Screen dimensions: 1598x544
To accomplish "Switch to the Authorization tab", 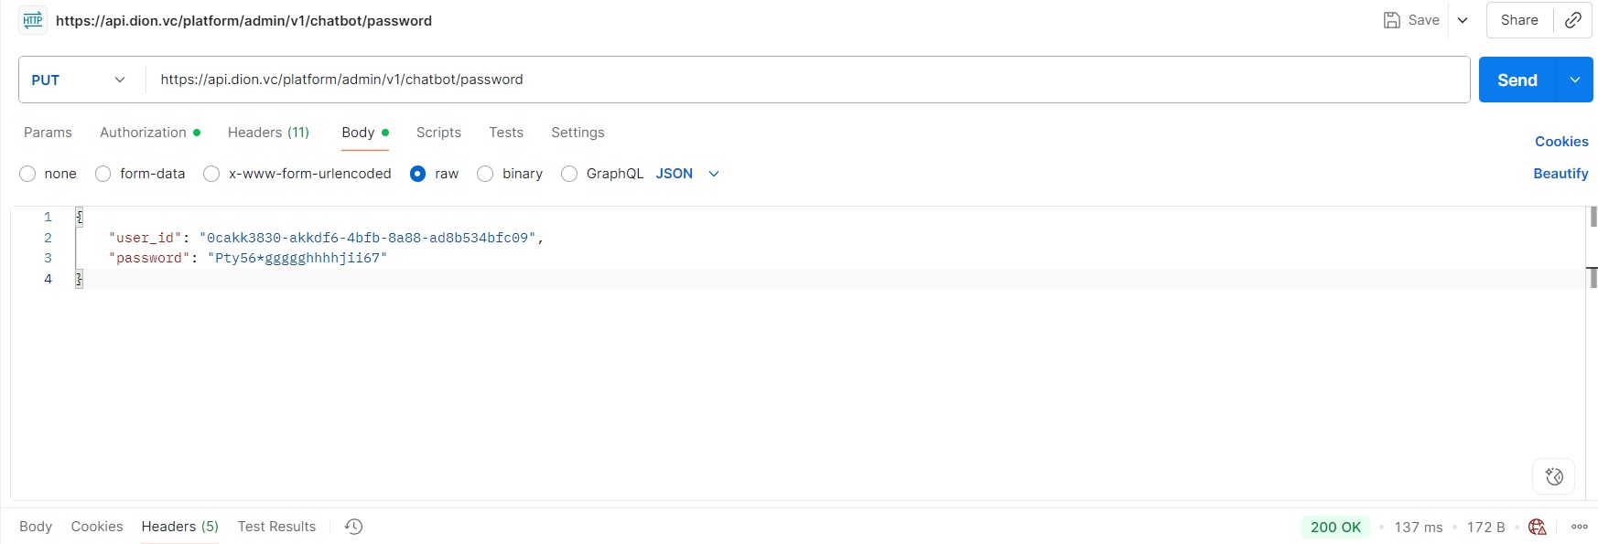I will pos(144,133).
